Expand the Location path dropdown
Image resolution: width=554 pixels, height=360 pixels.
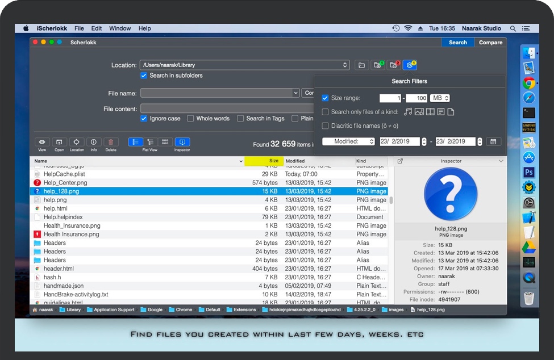point(345,65)
